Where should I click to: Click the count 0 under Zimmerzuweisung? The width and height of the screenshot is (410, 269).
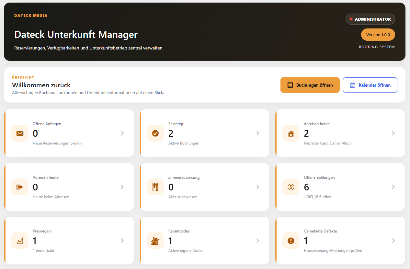(171, 187)
